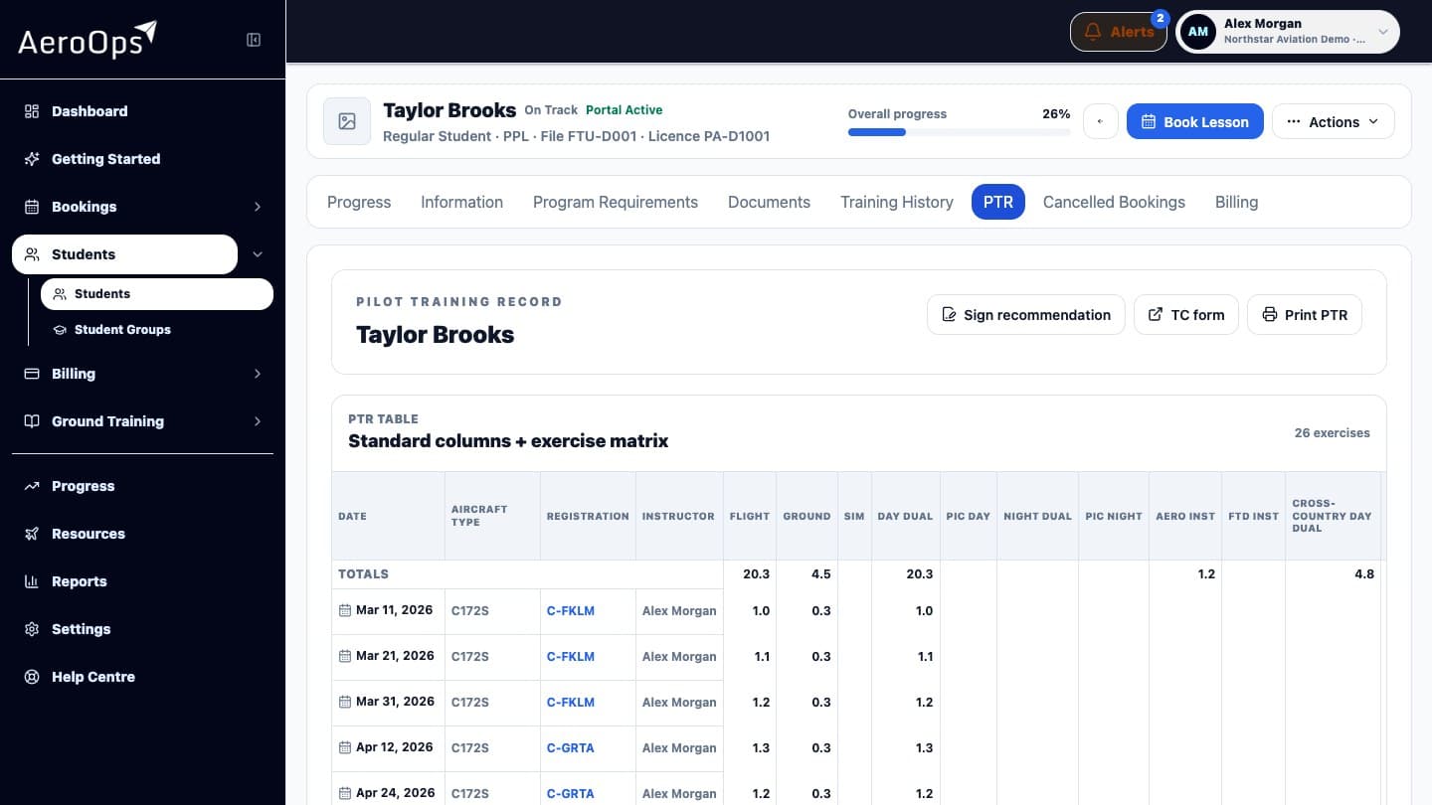Click the Student Groups graduation cap icon

60,330
